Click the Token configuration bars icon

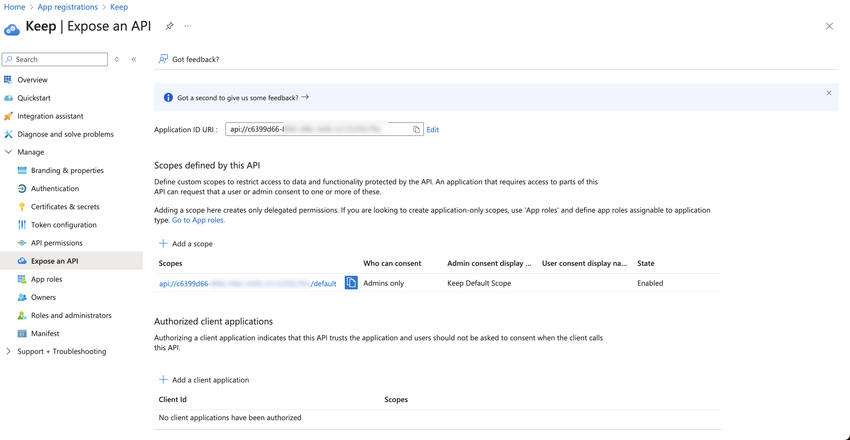22,225
